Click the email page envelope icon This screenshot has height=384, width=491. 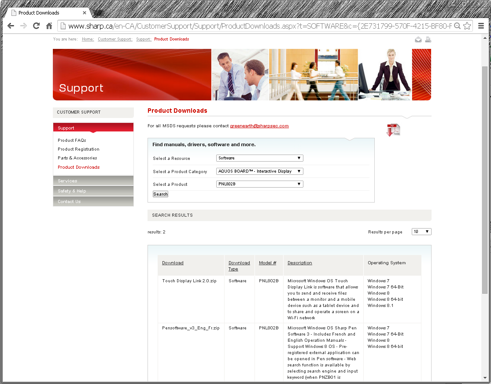click(x=418, y=40)
